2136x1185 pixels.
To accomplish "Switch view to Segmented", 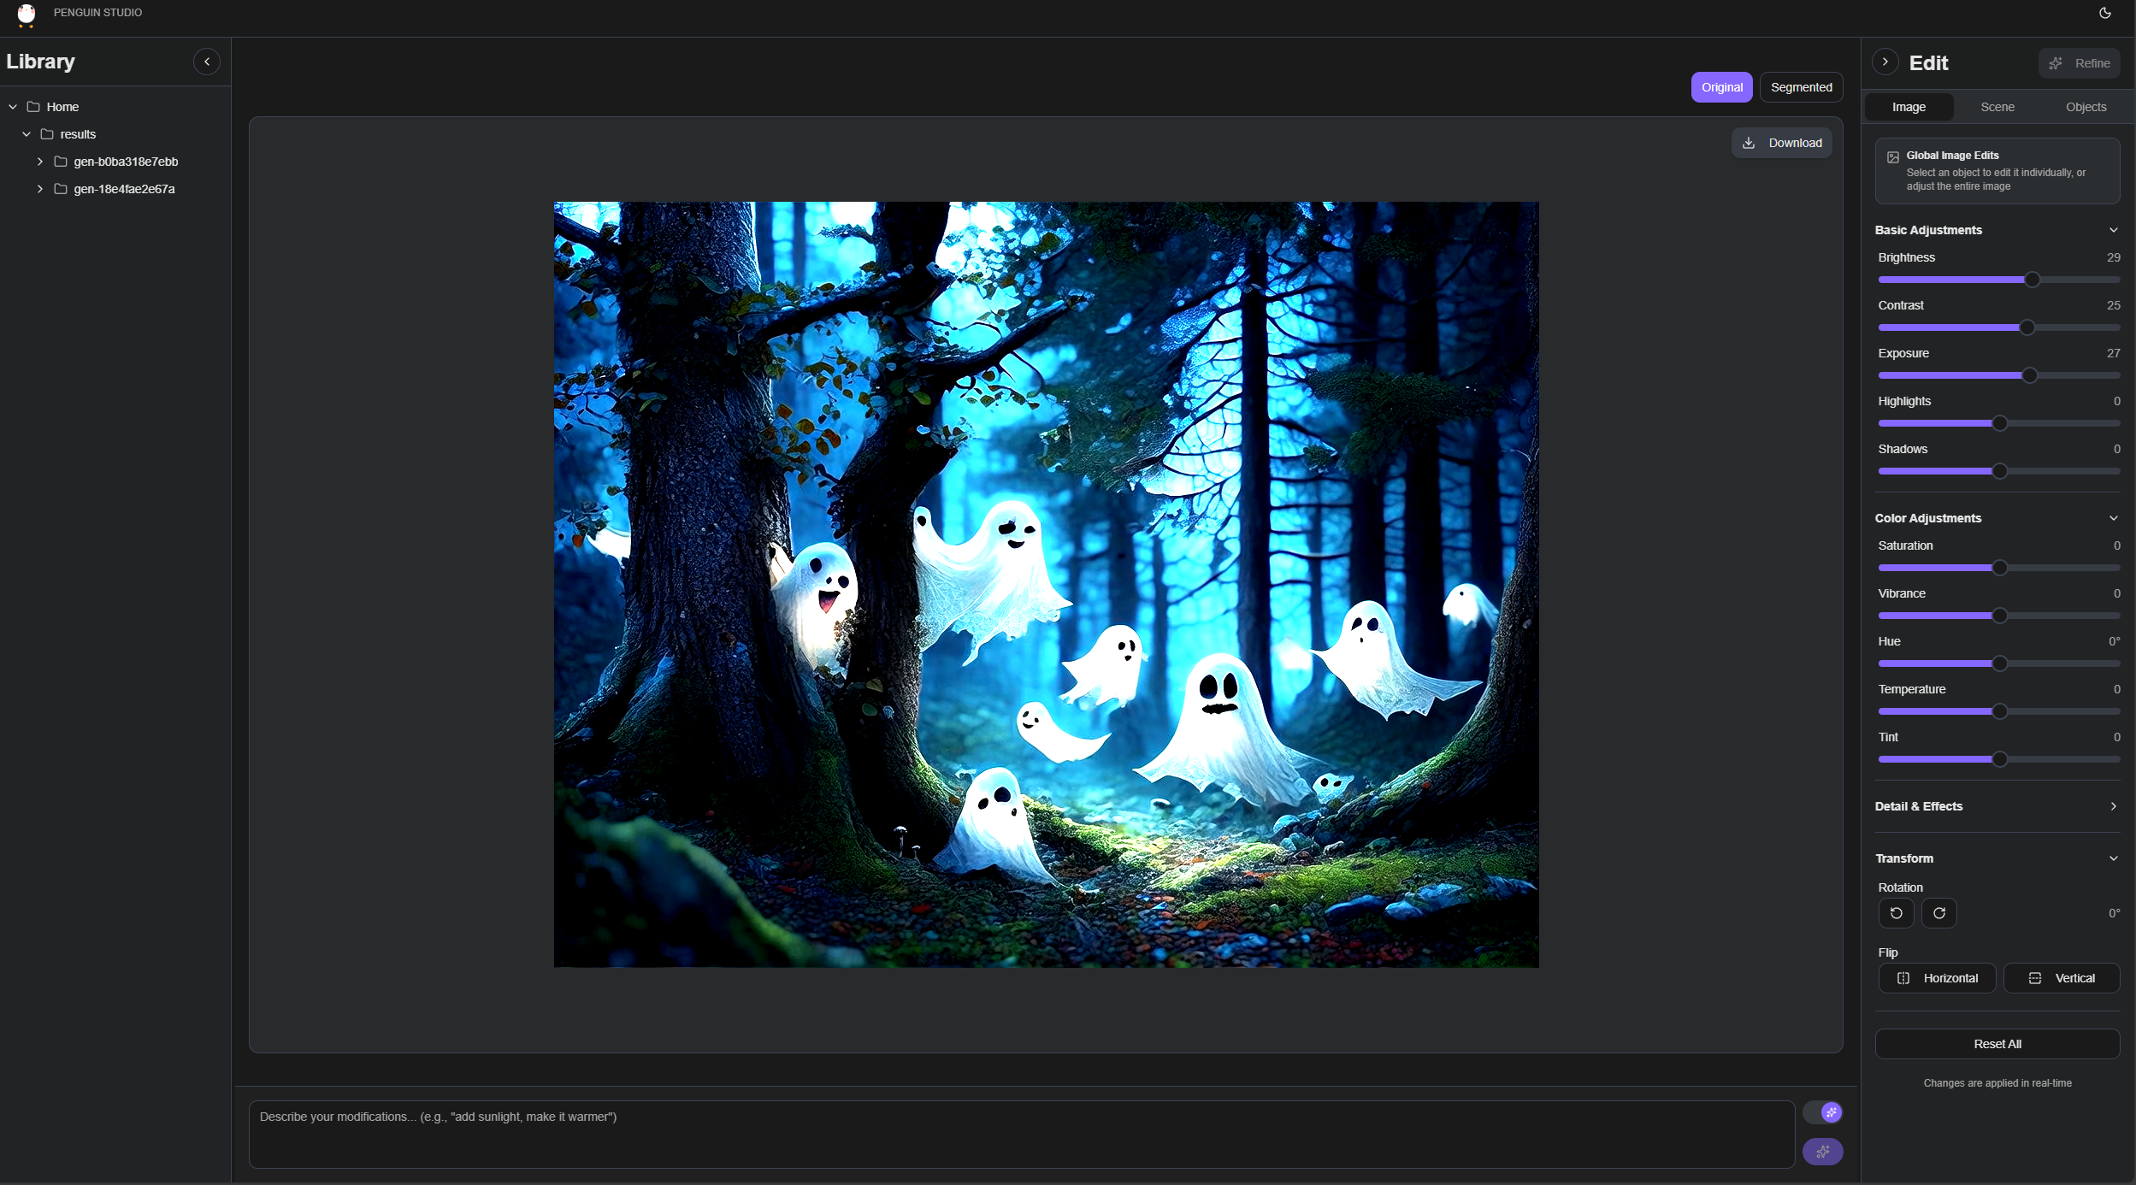I will point(1801,87).
